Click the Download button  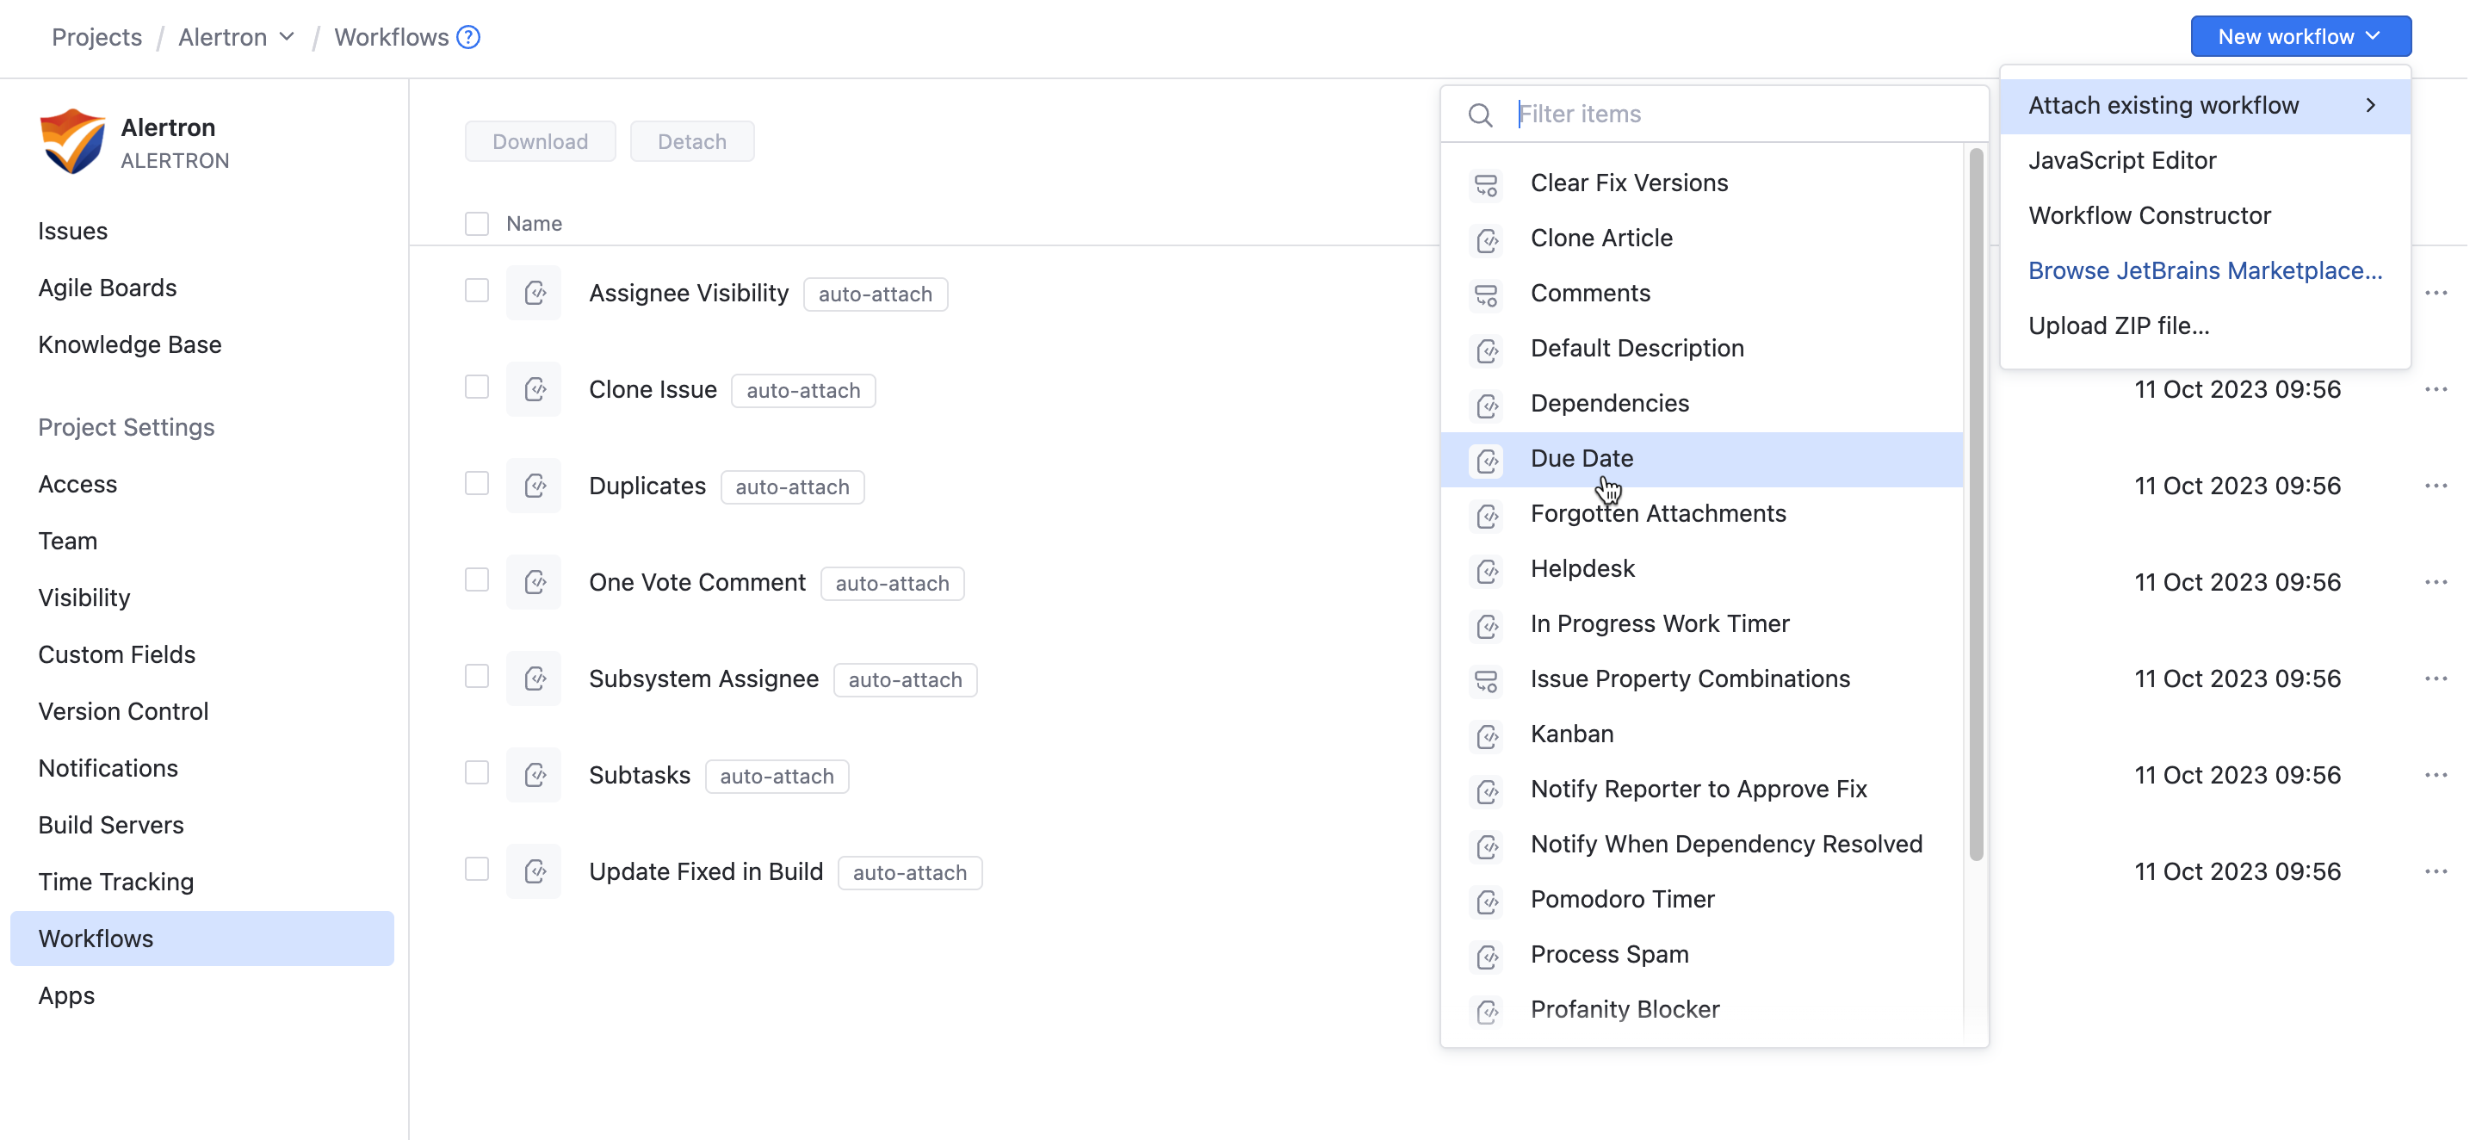[x=539, y=140]
